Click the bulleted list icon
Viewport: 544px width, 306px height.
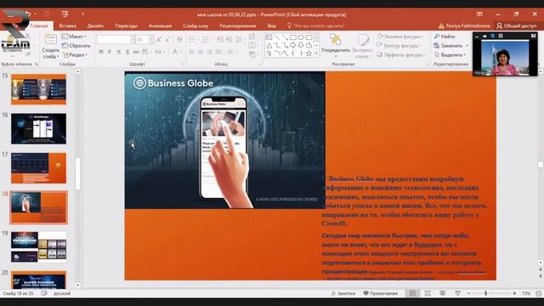click(x=193, y=39)
